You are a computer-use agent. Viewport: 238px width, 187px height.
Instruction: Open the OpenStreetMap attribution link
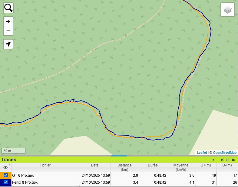(x=225, y=153)
